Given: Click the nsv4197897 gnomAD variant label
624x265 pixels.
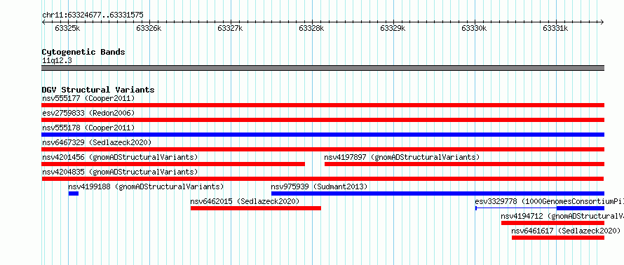Looking at the screenshot, I should pos(402,157).
